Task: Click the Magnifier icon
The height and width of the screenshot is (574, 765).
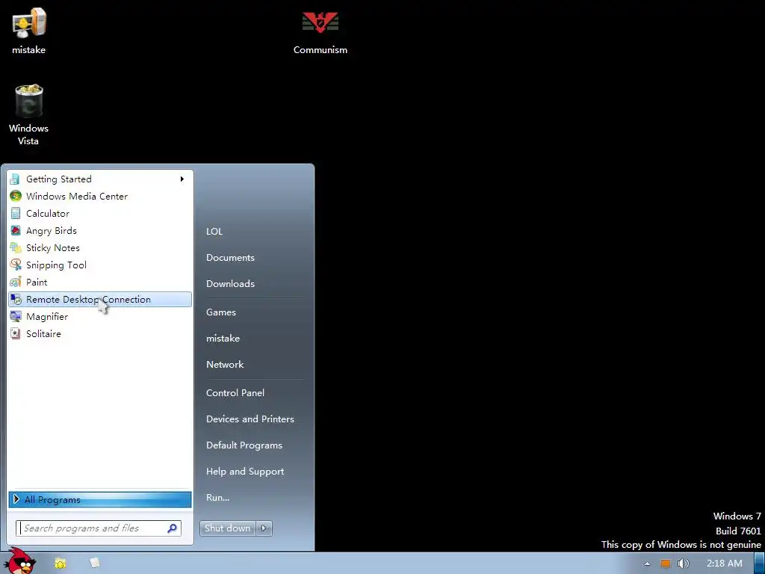Action: tap(16, 316)
